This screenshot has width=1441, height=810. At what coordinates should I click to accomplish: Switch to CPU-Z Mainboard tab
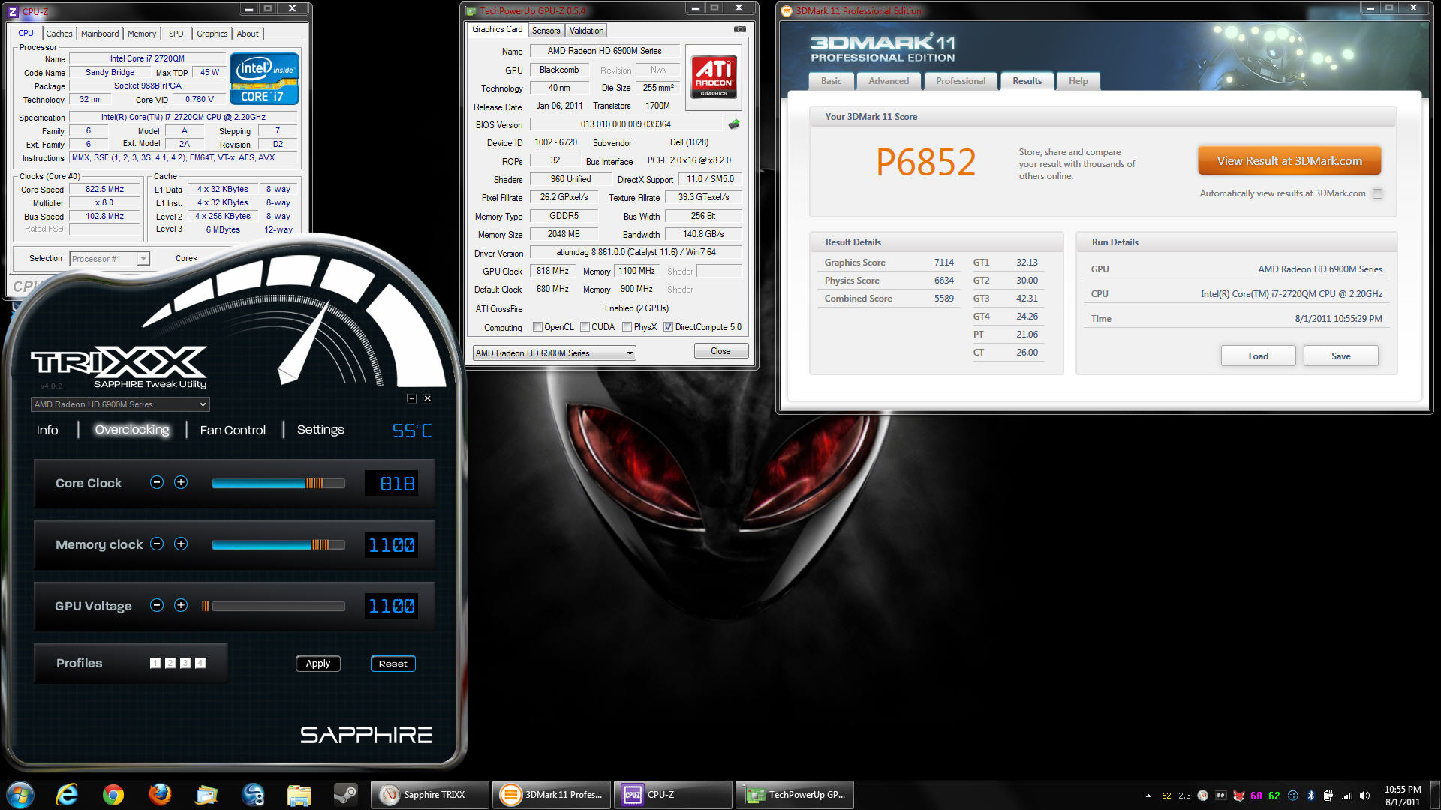[x=99, y=34]
